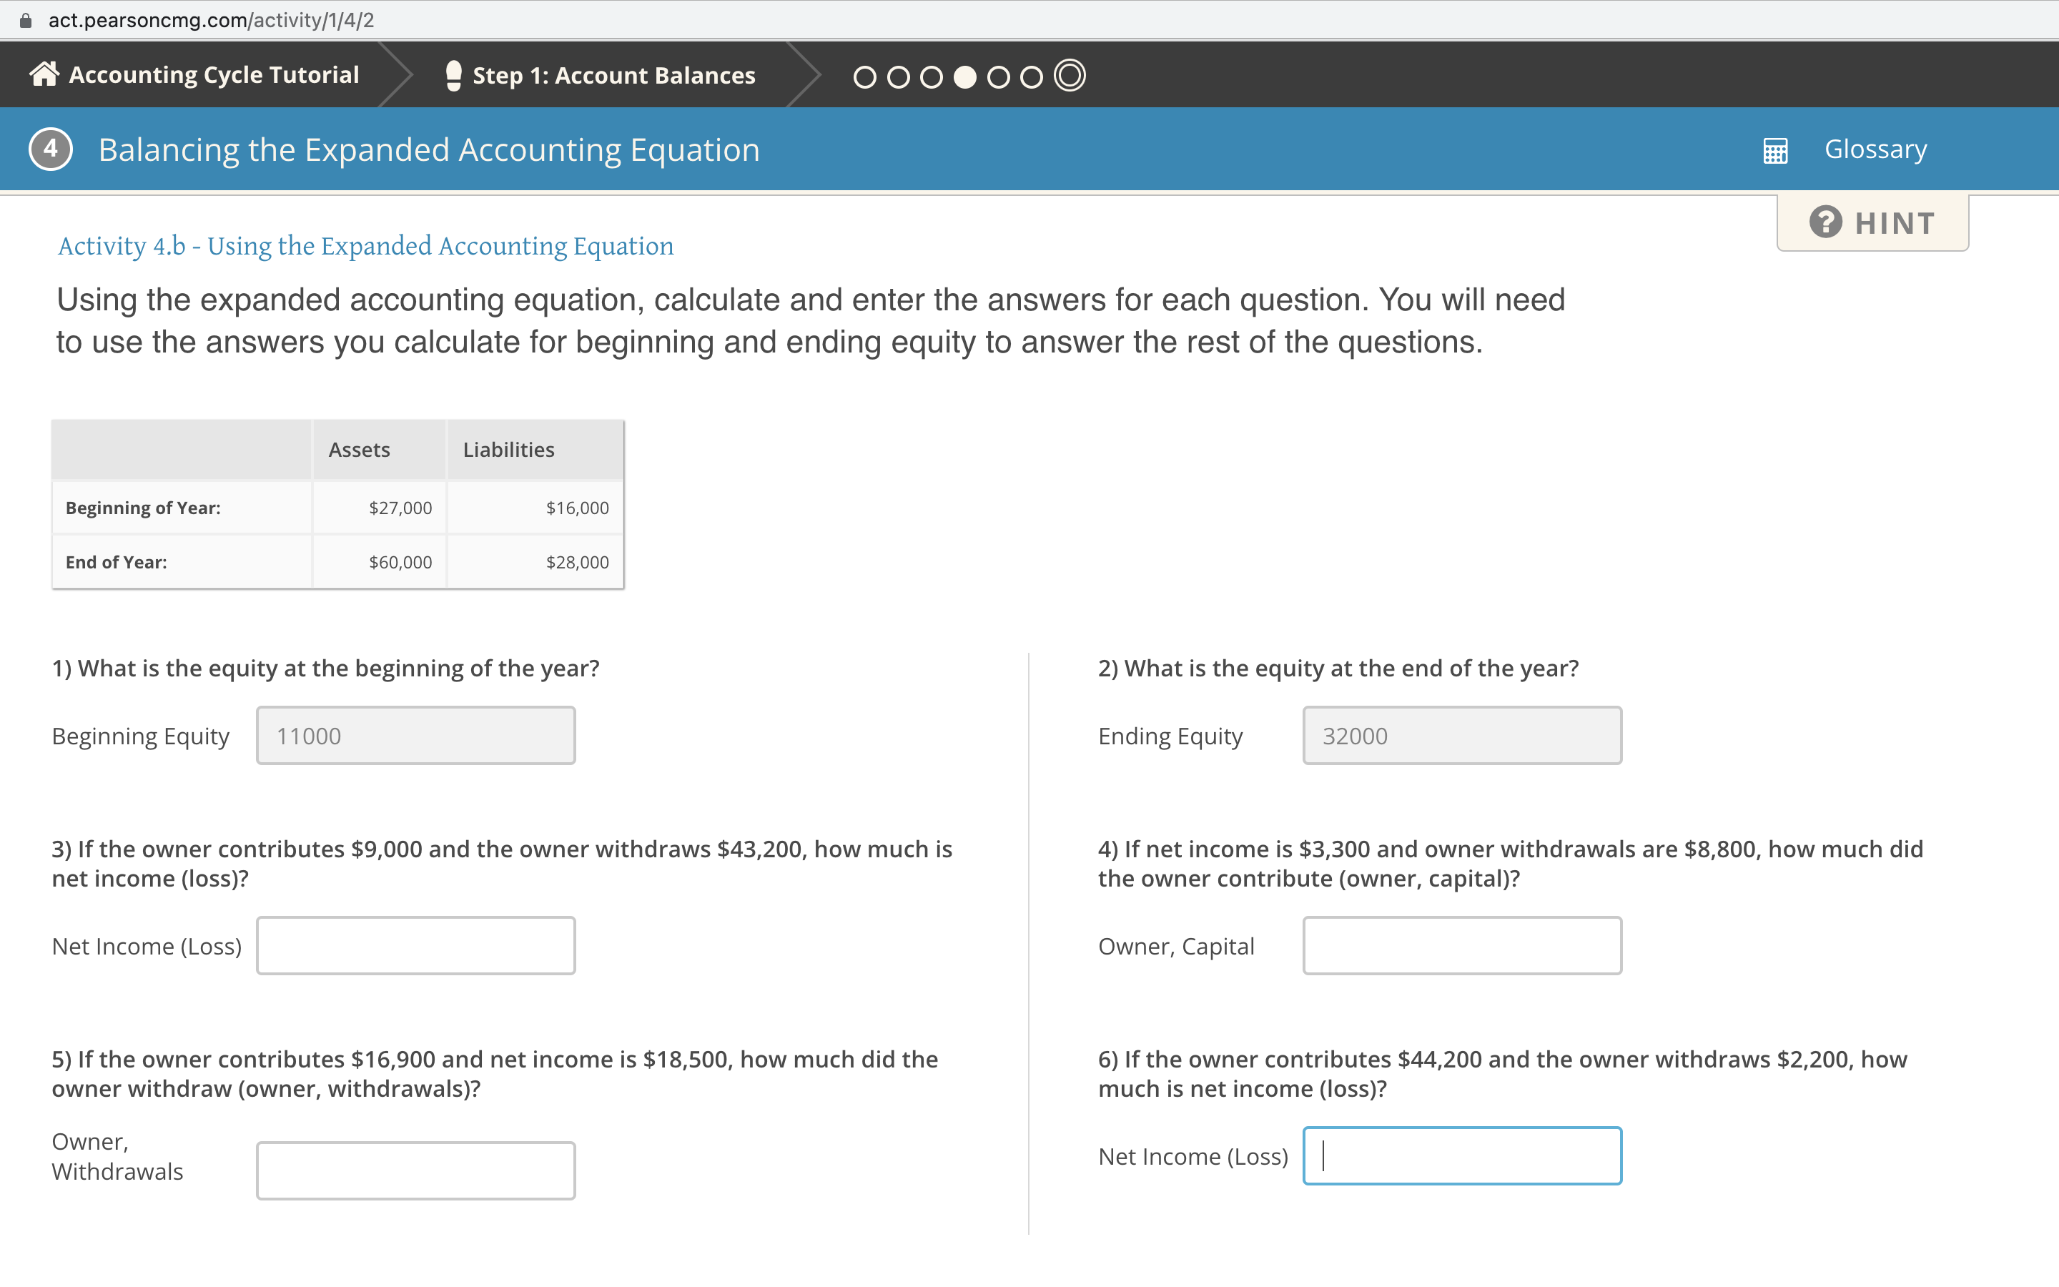The height and width of the screenshot is (1287, 2059).
Task: Select the second progress dot
Action: tap(898, 77)
